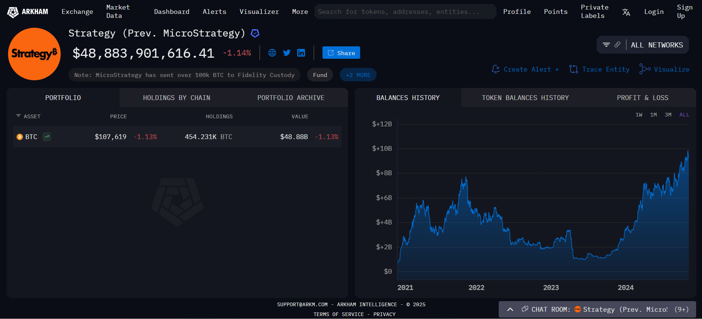Select the 1M time range
This screenshot has height=319, width=702.
pos(653,115)
